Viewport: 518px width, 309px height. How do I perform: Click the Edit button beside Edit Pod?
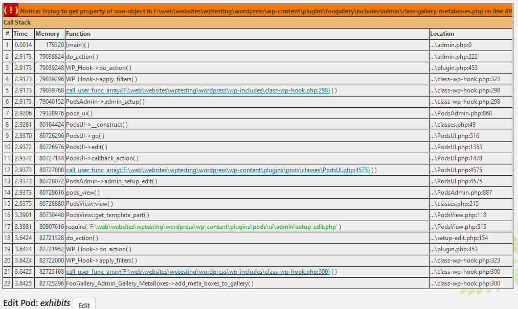pyautogui.click(x=84, y=304)
